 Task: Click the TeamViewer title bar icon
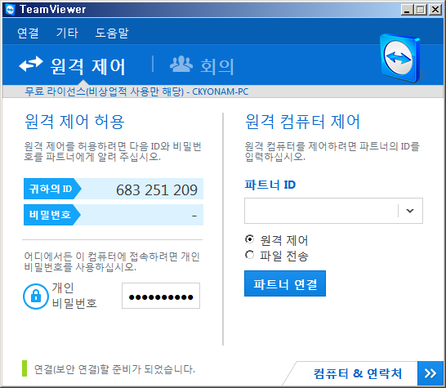click(x=11, y=10)
